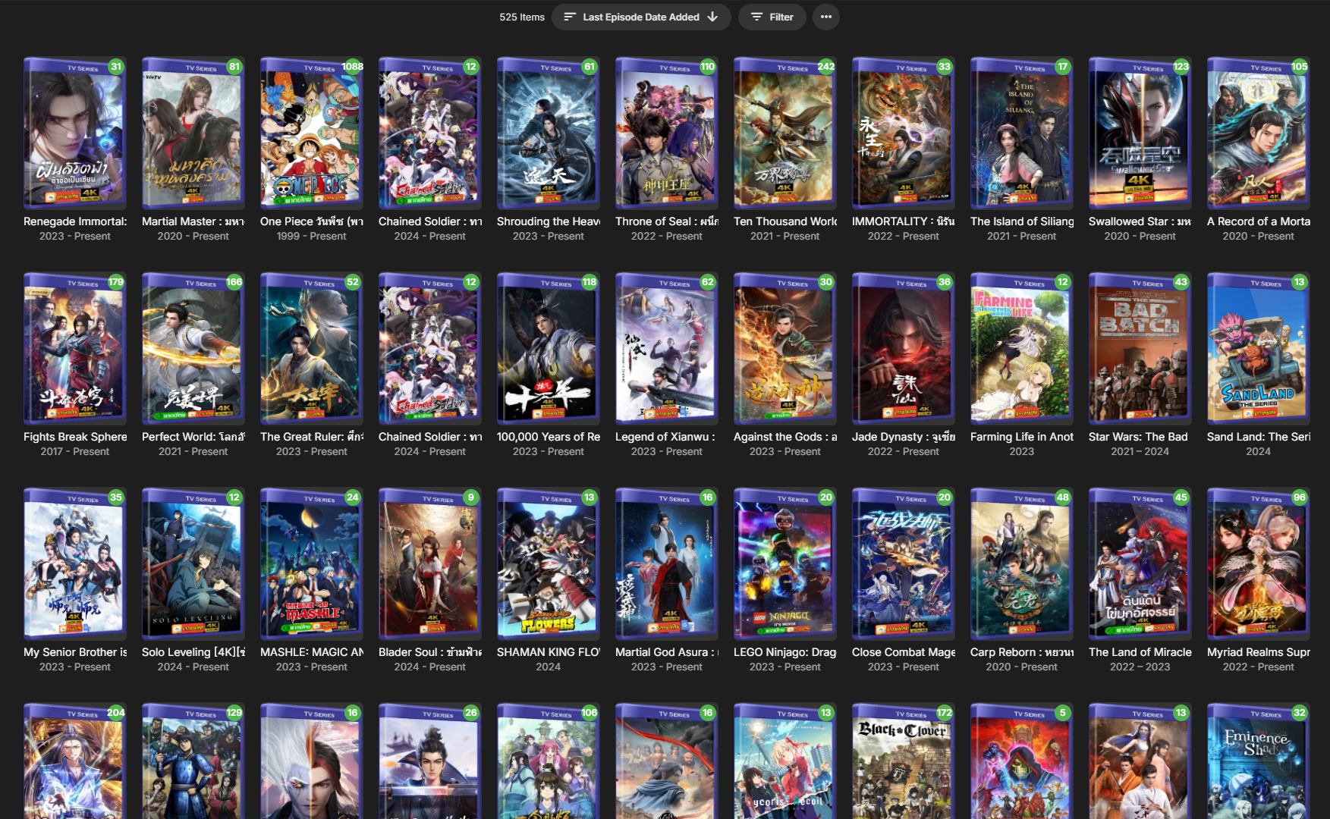Open The Land of Miracles poster

click(1140, 564)
